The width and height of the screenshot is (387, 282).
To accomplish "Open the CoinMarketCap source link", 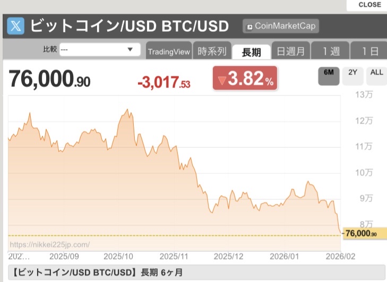I will tap(281, 26).
